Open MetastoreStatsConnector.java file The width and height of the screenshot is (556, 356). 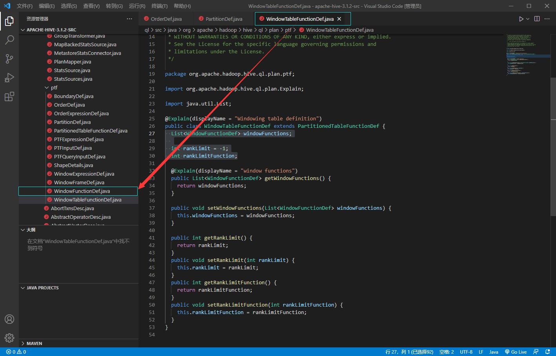(x=78, y=53)
